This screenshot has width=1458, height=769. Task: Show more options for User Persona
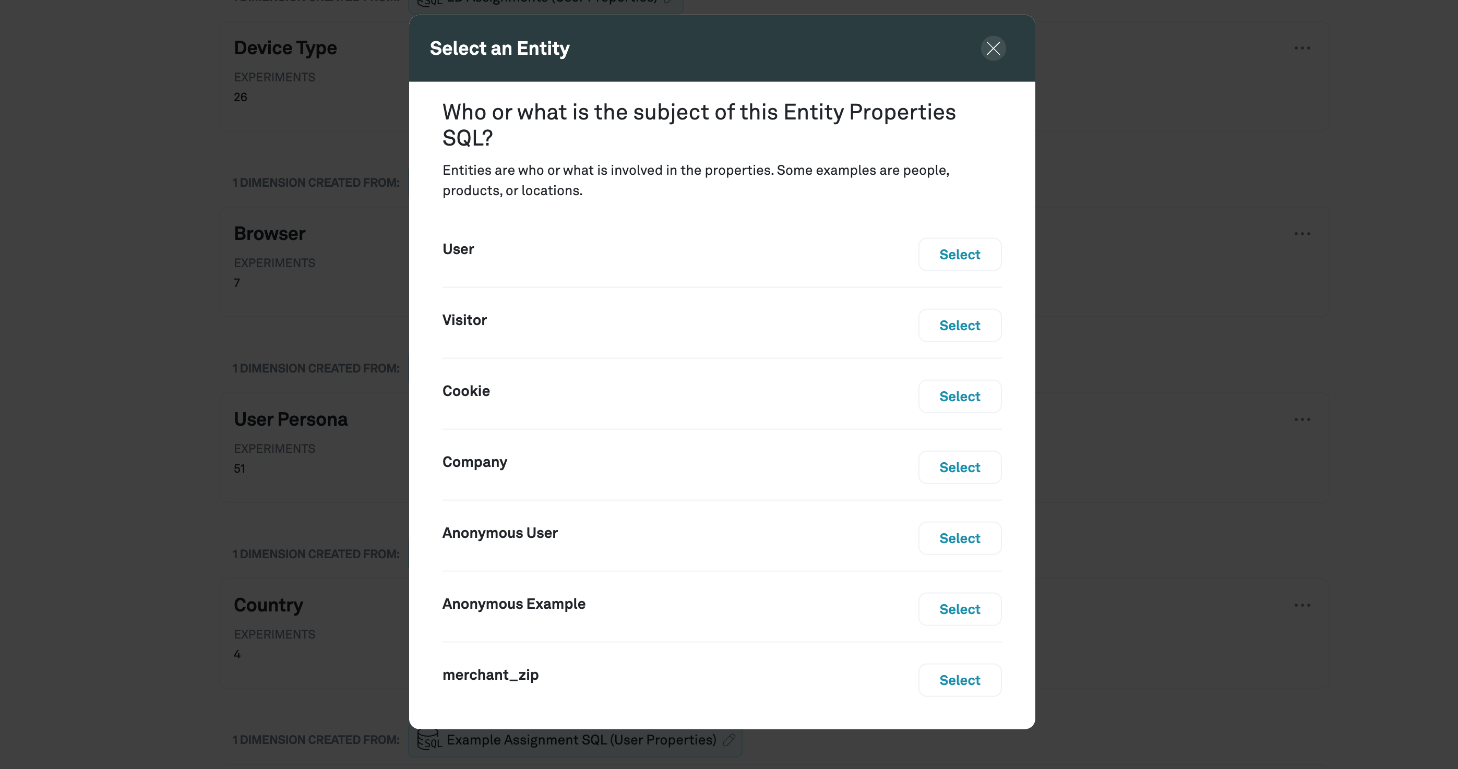pos(1302,419)
